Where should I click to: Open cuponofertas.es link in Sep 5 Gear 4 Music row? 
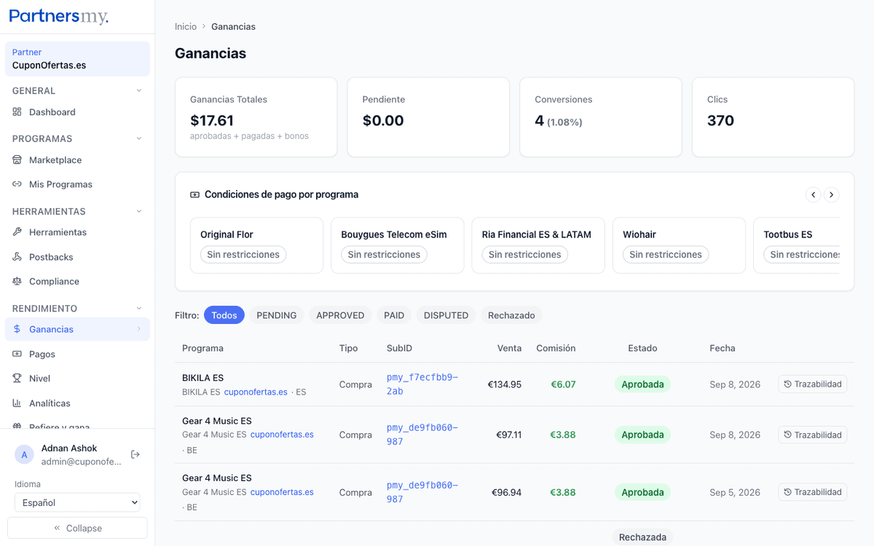[282, 492]
